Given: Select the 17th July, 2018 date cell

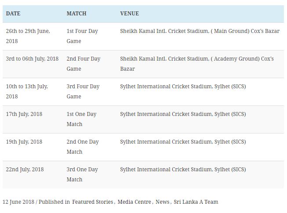Looking at the screenshot, I should point(24,114).
